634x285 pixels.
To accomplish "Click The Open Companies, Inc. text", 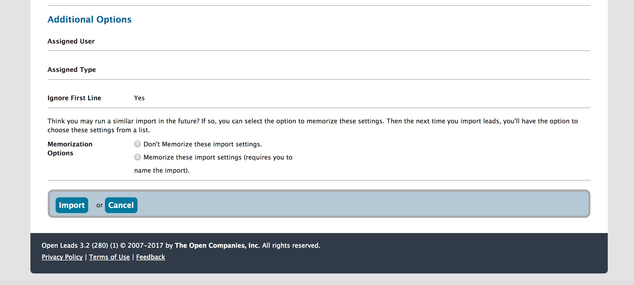I will 217,246.
